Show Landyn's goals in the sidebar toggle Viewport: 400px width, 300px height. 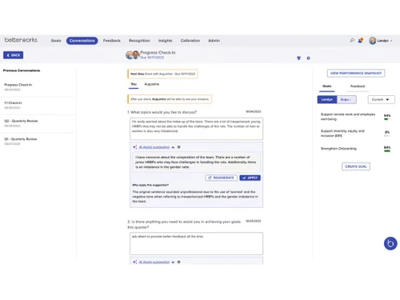(327, 99)
